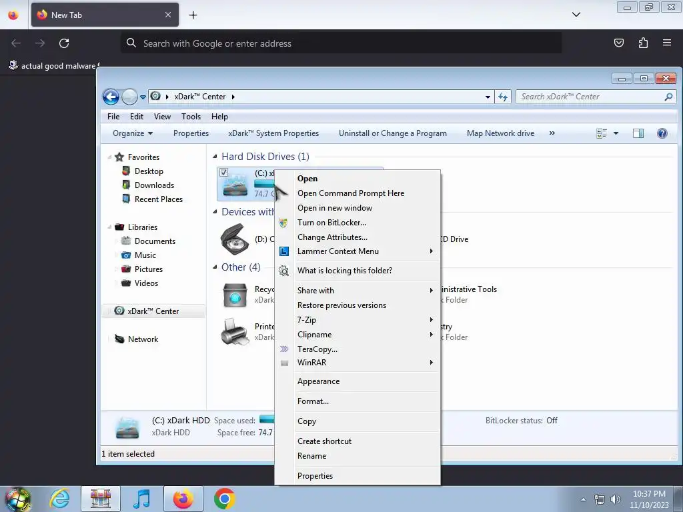The width and height of the screenshot is (683, 512).
Task: Open the Explorer Help question mark icon
Action: [662, 133]
